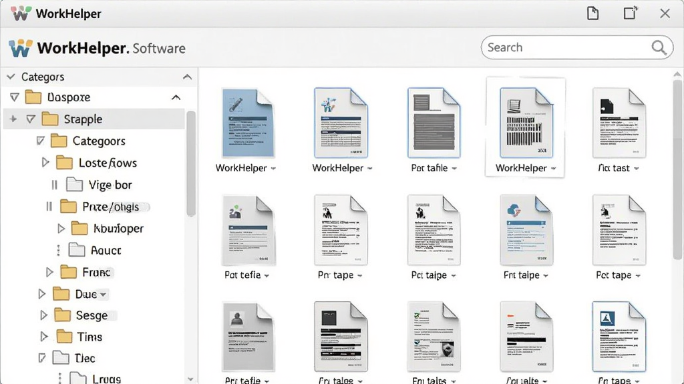Select the Kbufoper folder
This screenshot has width=684, height=384.
(108, 228)
